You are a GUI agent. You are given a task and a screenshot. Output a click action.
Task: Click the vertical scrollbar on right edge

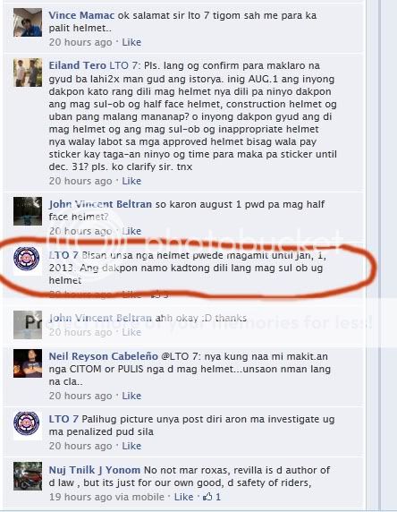(374, 255)
